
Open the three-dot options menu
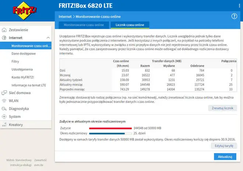tap(239, 6)
